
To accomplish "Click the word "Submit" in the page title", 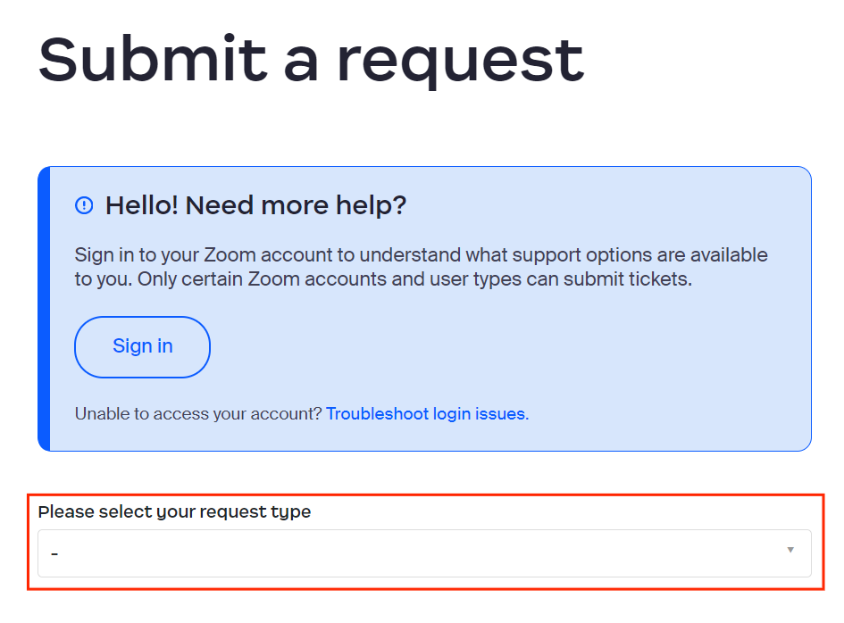I will point(152,59).
